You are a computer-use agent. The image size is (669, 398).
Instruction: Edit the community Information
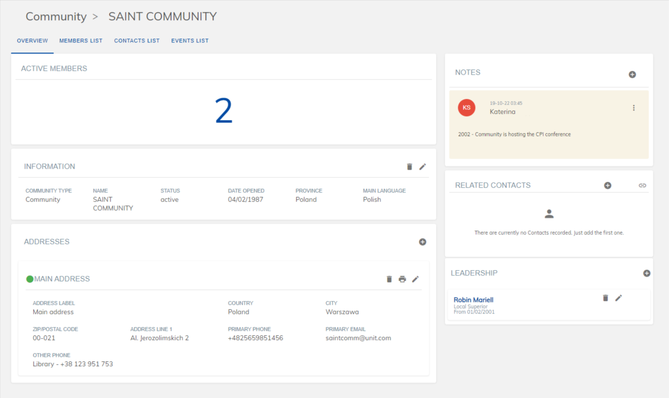[x=422, y=167]
